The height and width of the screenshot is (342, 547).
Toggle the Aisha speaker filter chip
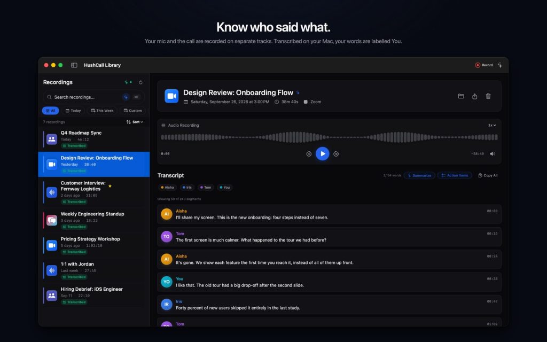tap(167, 188)
